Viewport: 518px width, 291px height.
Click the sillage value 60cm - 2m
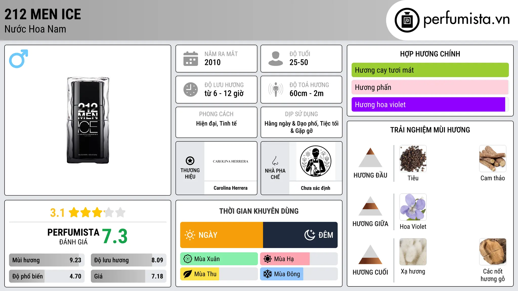click(x=307, y=93)
